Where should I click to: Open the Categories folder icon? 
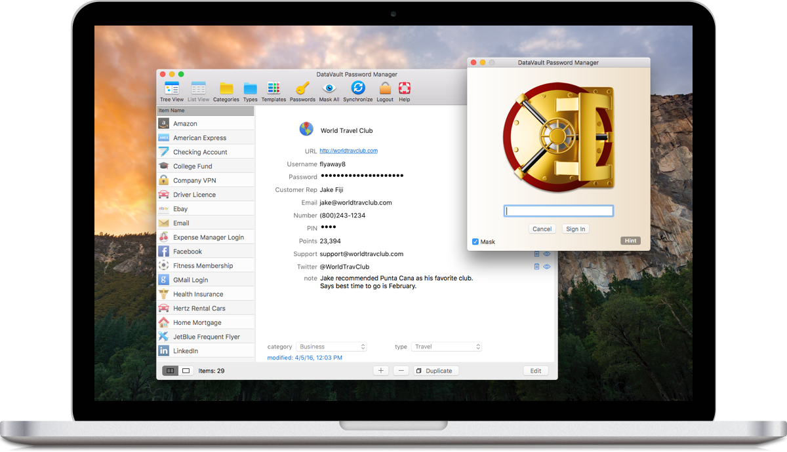[x=226, y=88]
